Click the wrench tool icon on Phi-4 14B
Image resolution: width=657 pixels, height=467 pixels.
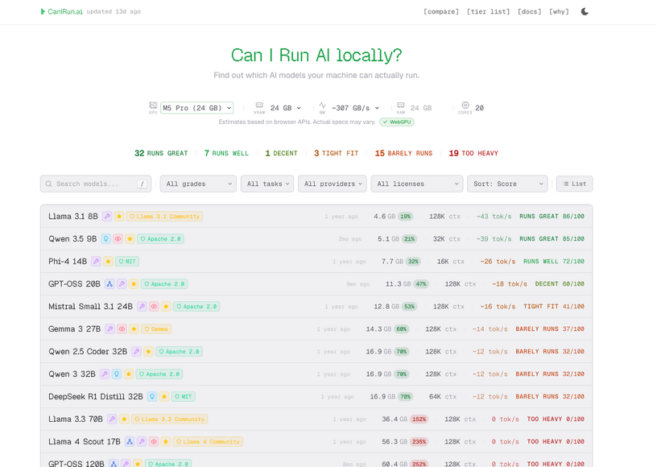pos(97,262)
